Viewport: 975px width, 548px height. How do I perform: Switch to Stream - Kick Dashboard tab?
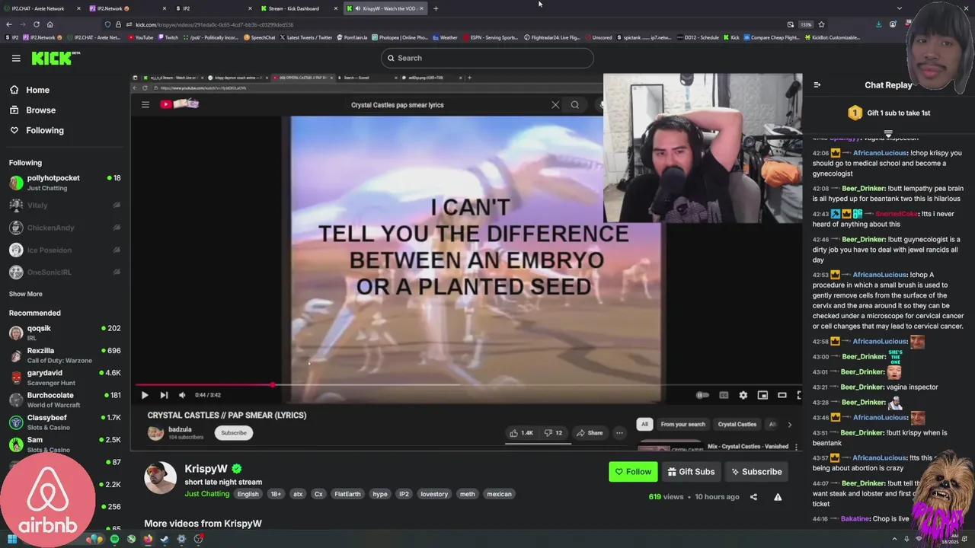(x=299, y=8)
